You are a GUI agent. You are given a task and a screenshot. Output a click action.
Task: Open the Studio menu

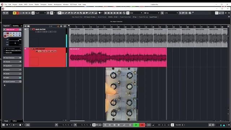[x=50, y=4]
